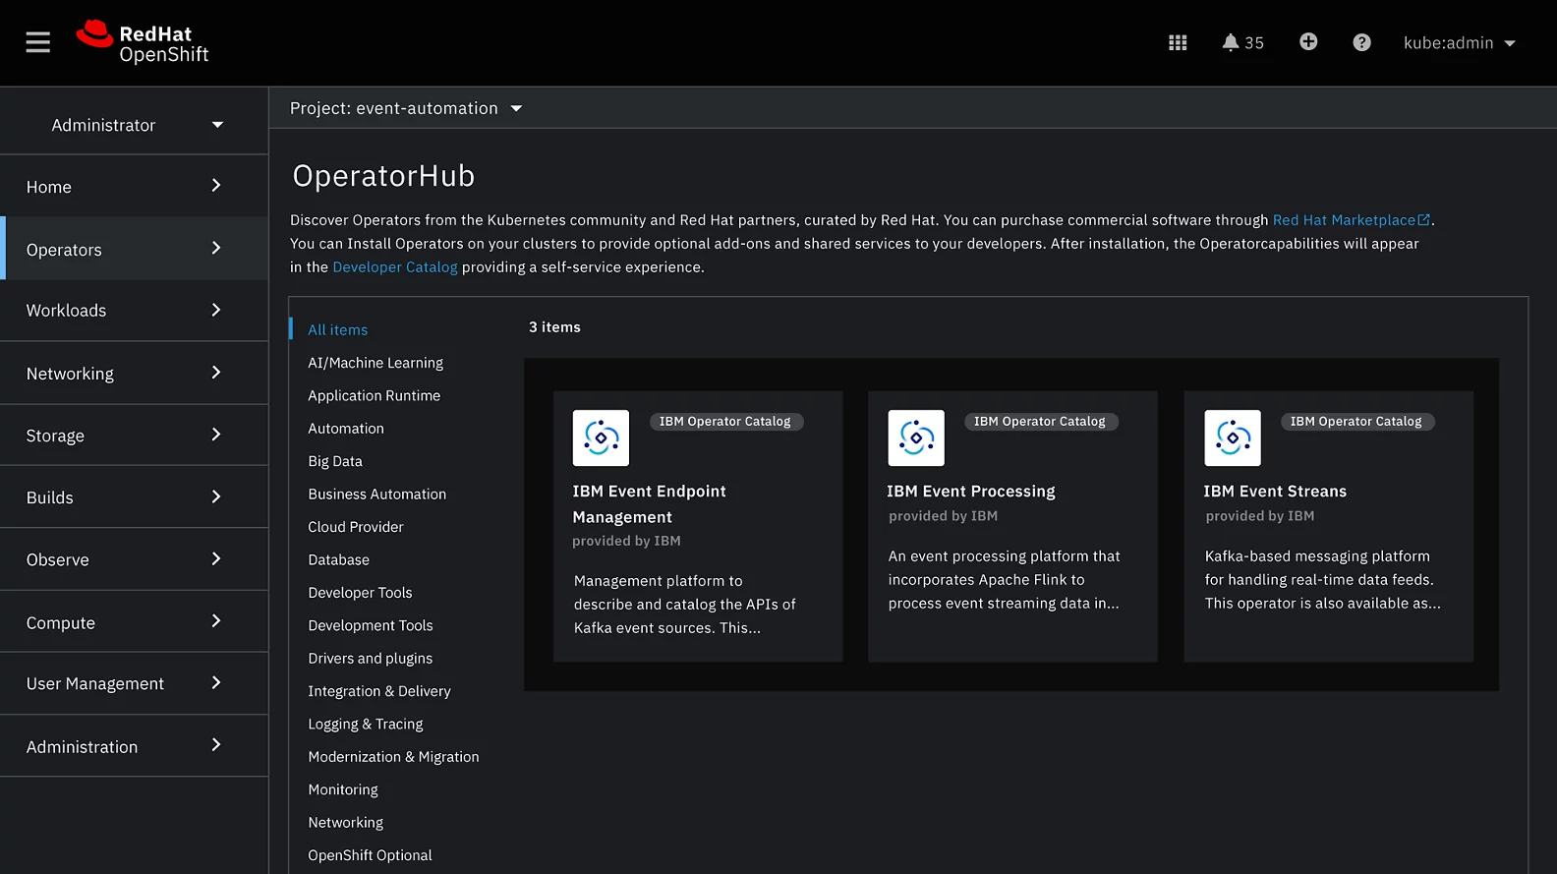Open the application launcher grid icon
This screenshot has height=874, width=1557.
(1178, 42)
